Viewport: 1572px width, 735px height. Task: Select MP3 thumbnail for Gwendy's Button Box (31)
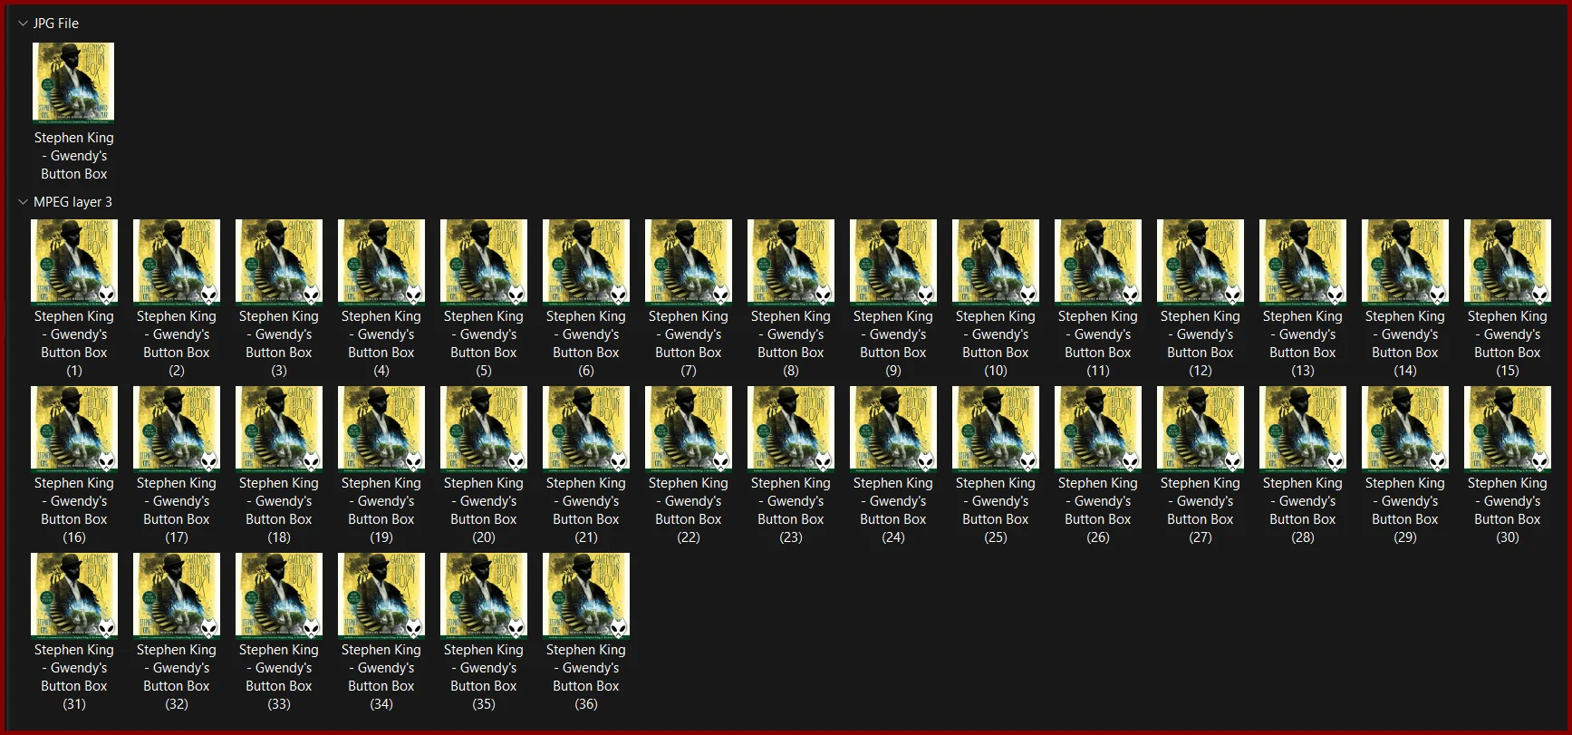pyautogui.click(x=74, y=595)
